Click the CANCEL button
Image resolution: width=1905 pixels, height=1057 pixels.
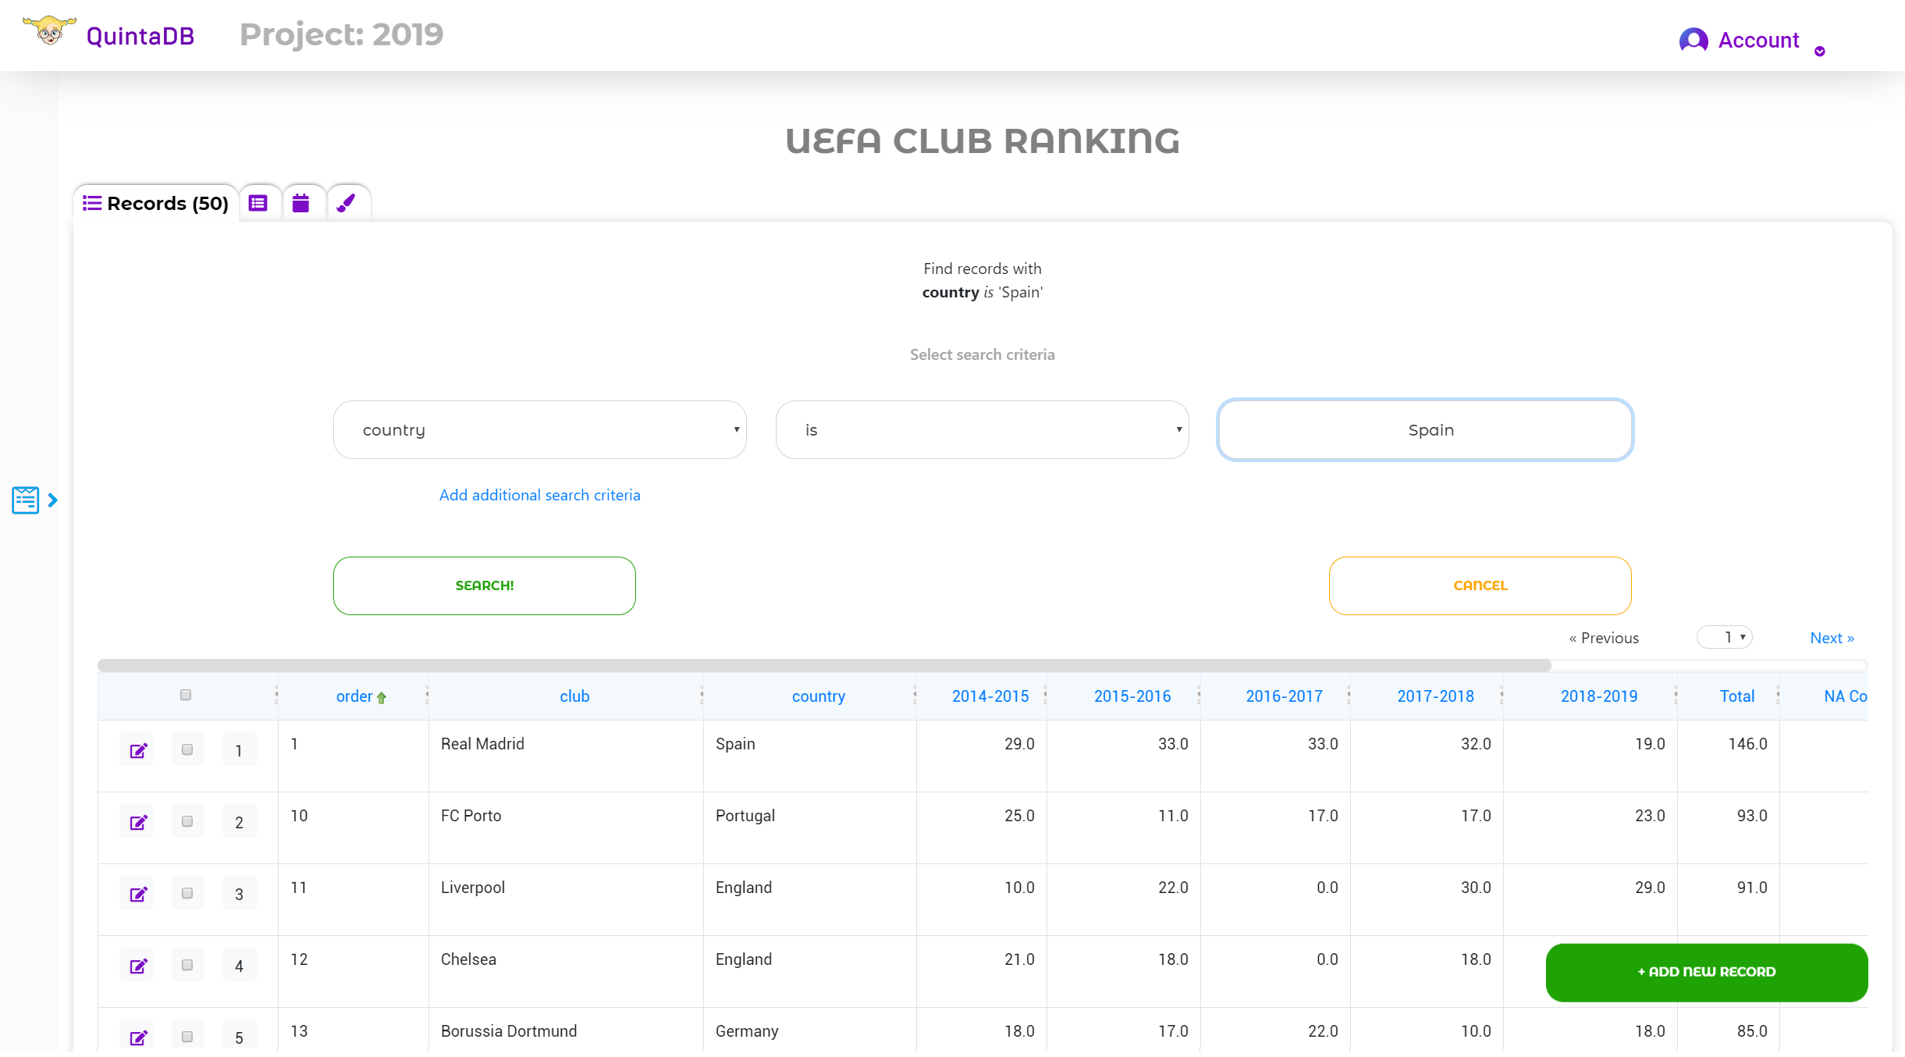[1480, 585]
